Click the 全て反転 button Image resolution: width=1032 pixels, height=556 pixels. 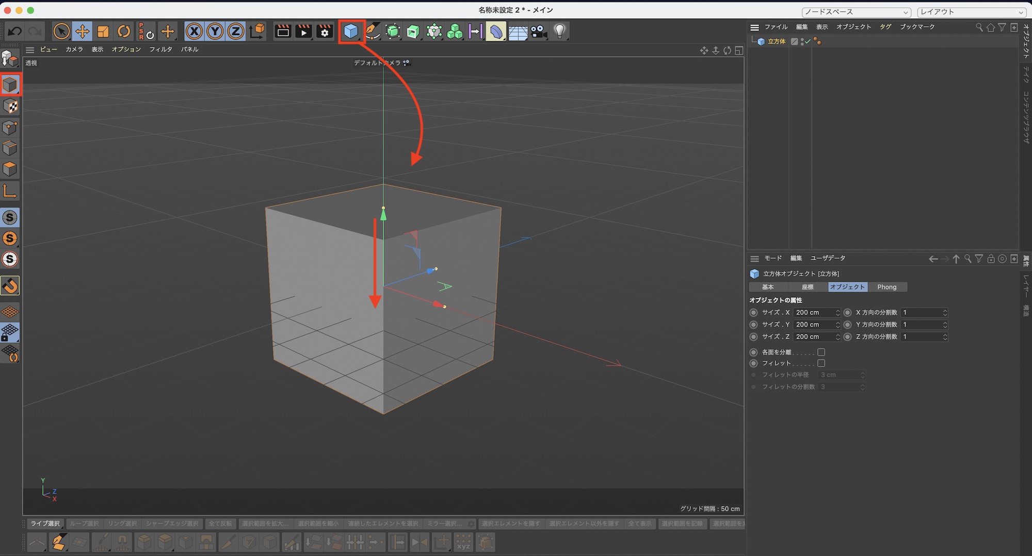[220, 523]
